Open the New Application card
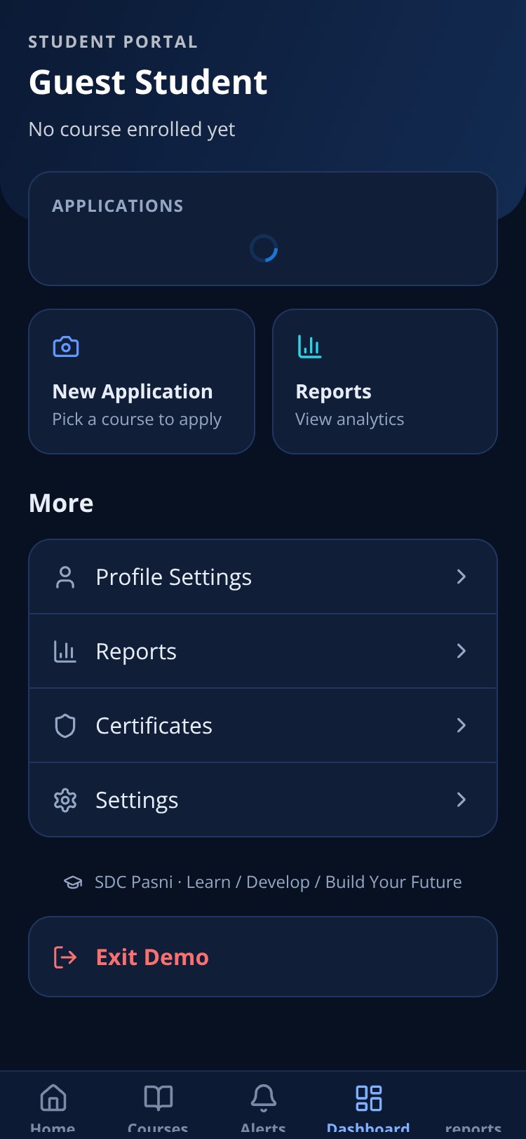The image size is (526, 1139). (x=142, y=382)
